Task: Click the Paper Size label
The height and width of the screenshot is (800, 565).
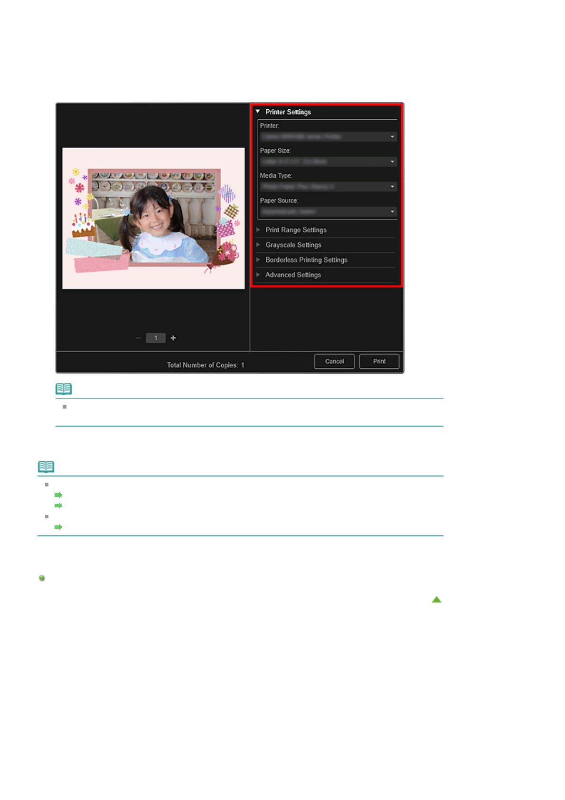Action: 275,151
